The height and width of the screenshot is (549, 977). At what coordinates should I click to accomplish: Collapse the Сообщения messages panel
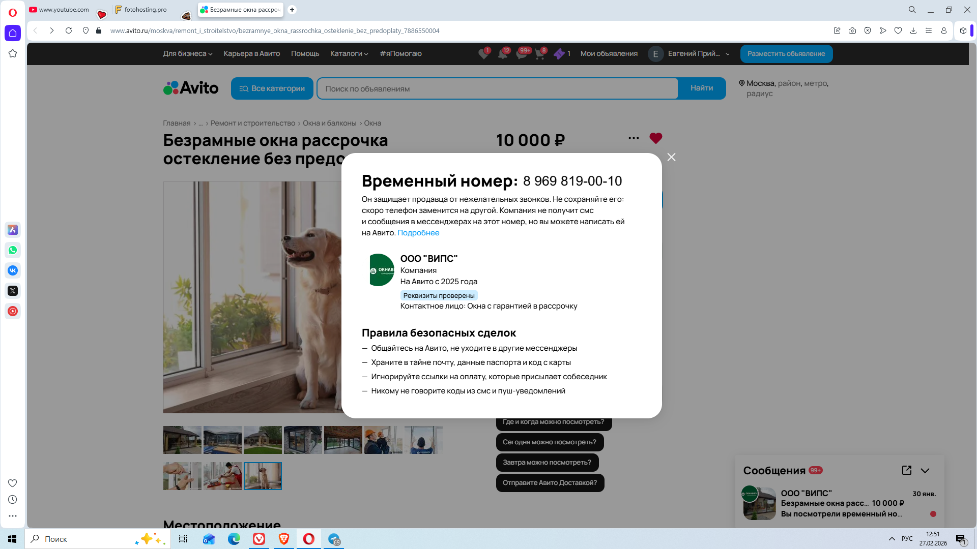925,471
